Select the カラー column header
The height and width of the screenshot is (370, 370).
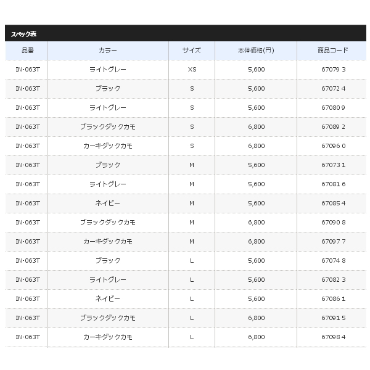[108, 51]
